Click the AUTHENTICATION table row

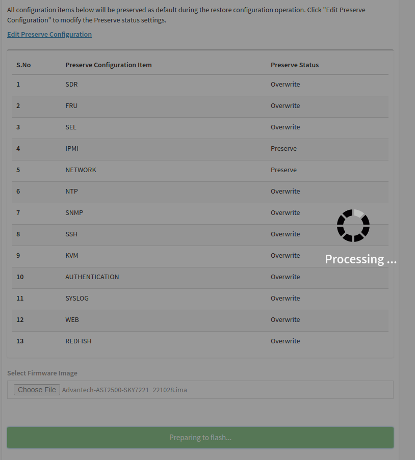click(200, 277)
